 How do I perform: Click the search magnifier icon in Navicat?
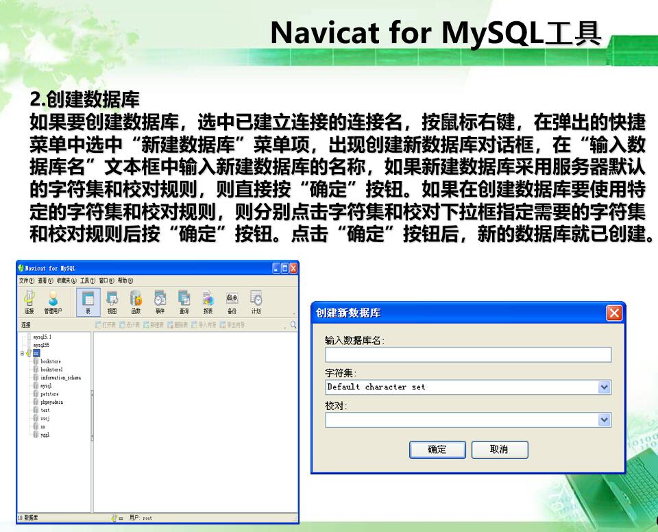(x=293, y=324)
